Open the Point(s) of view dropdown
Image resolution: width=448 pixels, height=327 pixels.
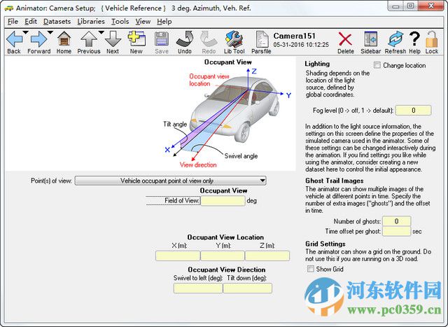171,181
